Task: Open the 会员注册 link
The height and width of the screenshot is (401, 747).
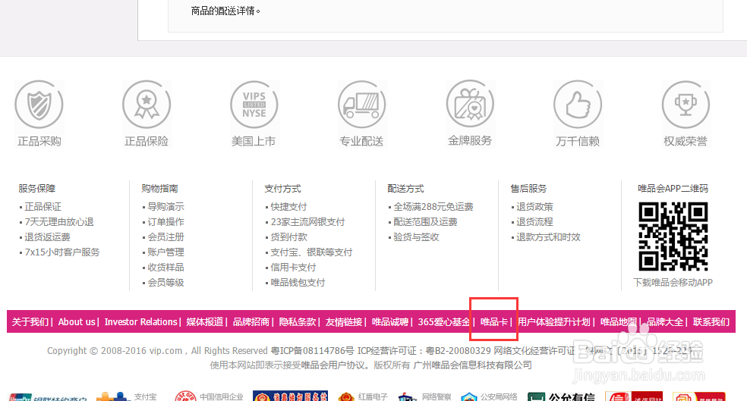Action: 165,237
